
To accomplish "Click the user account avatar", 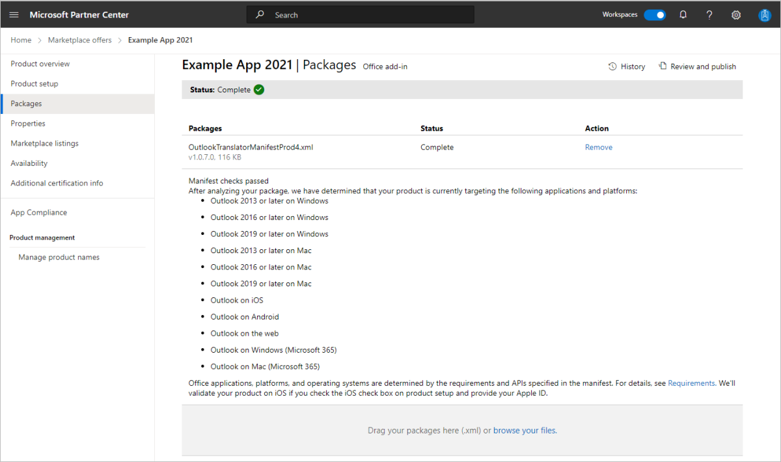I will pos(764,15).
